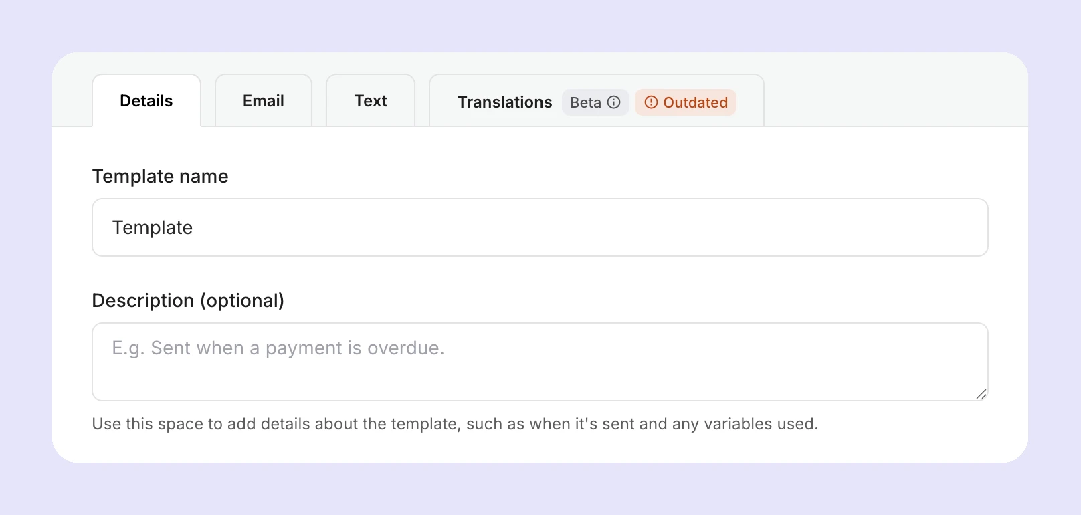Viewport: 1081px width, 515px height.
Task: Click the 'Description (optional)' label
Action: click(188, 300)
